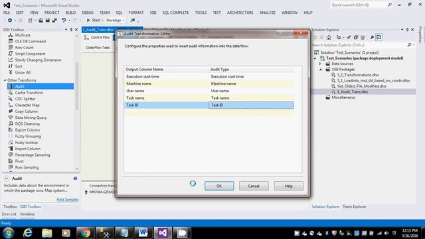The height and width of the screenshot is (239, 425).
Task: Choose the Sort transform
Action: [19, 66]
